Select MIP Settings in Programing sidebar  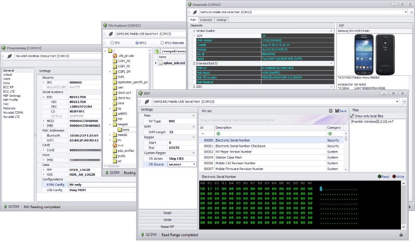point(12,96)
